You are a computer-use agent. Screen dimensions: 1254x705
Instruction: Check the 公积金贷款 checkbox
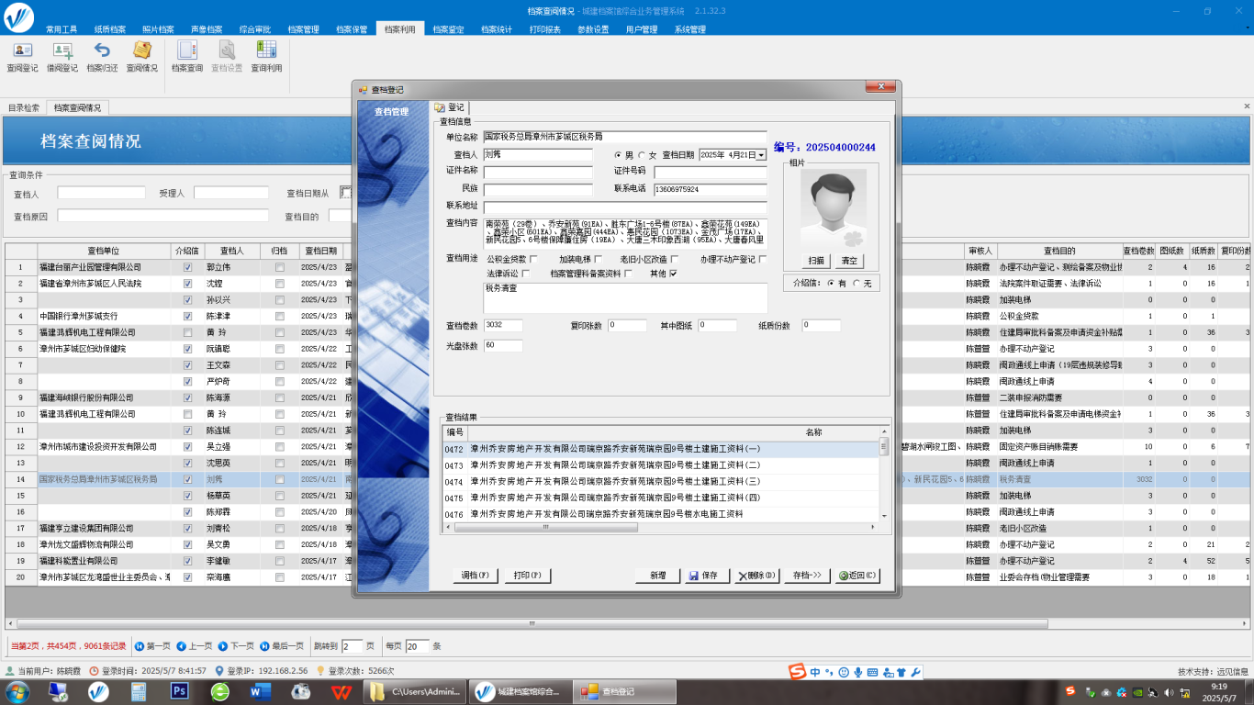[533, 260]
